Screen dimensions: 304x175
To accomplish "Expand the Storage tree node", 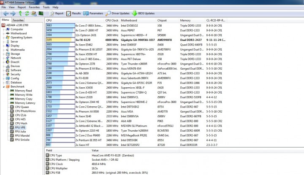I will pyautogui.click(x=3, y=54).
